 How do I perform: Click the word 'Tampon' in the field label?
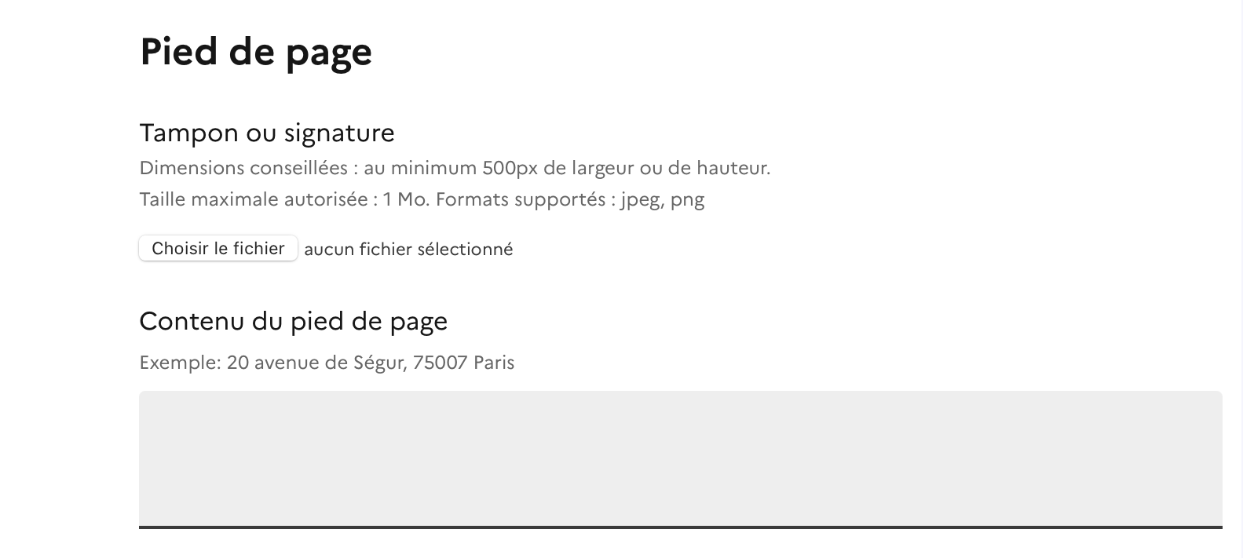click(188, 133)
